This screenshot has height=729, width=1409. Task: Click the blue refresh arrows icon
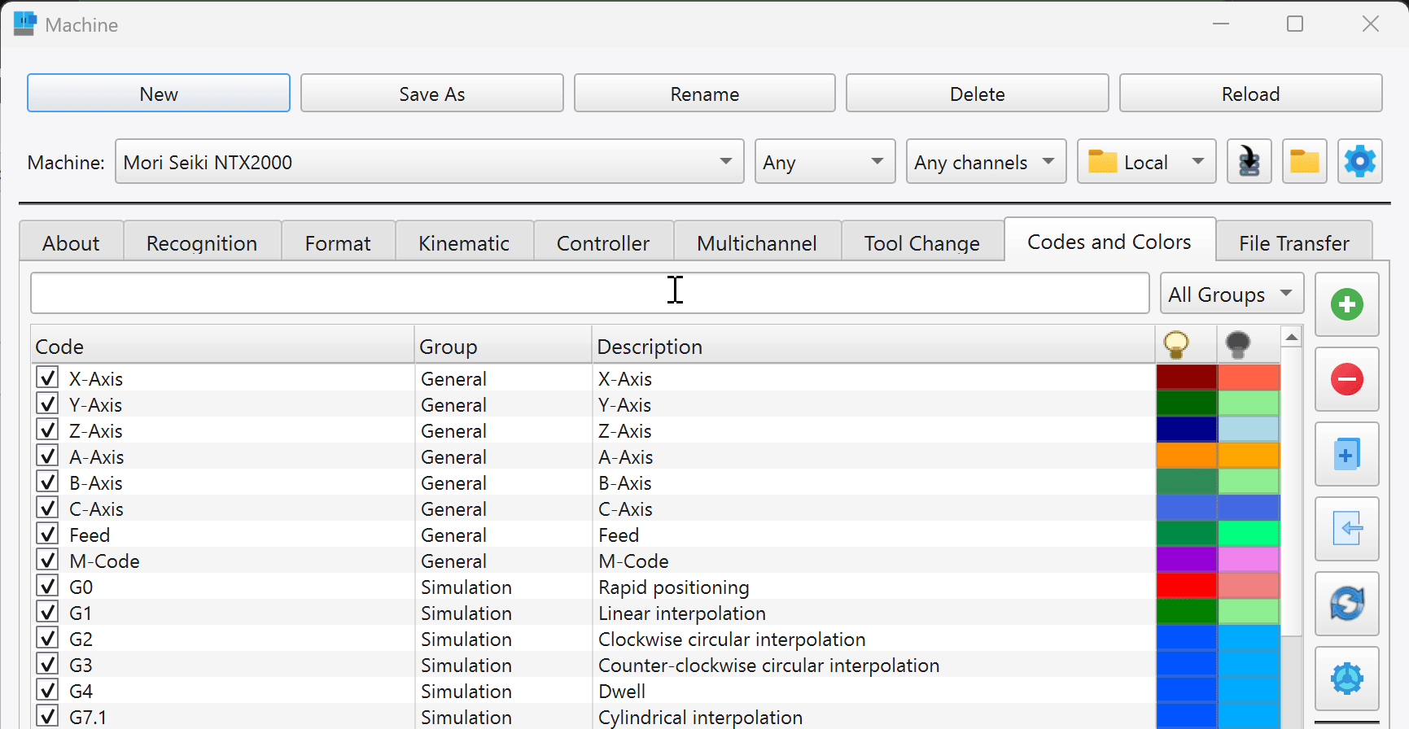pos(1346,604)
